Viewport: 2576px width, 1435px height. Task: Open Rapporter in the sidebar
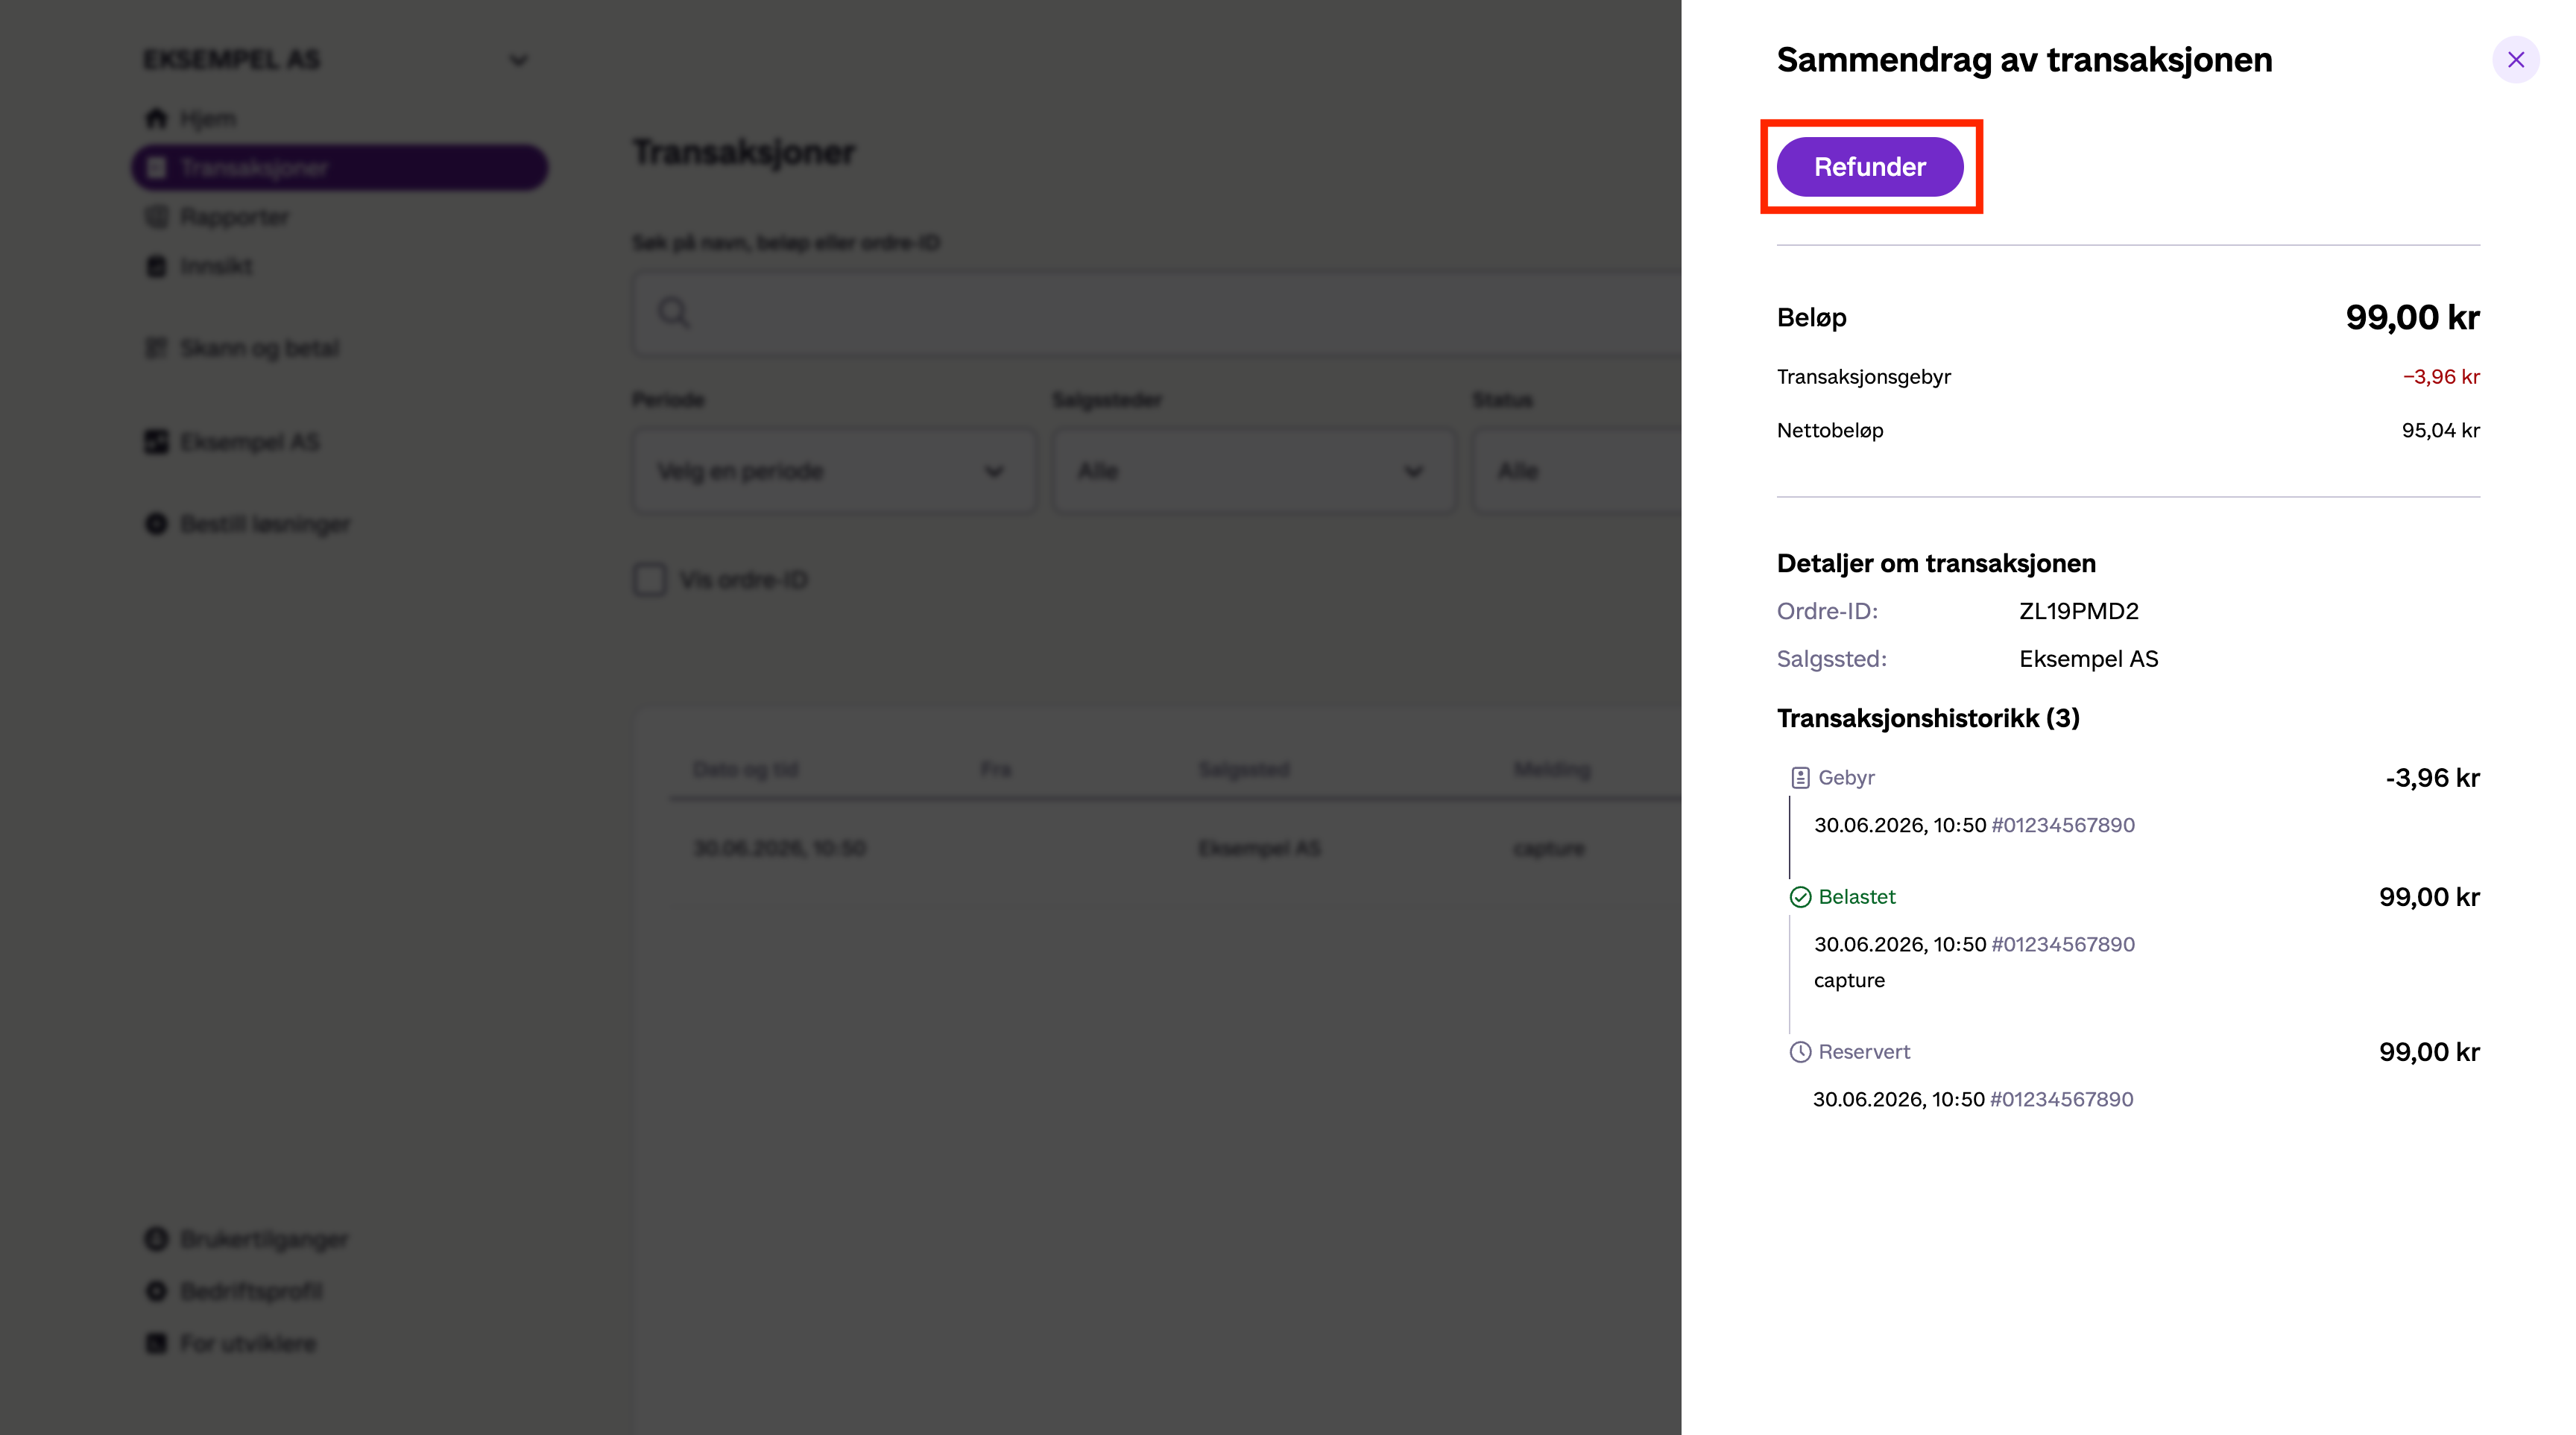[x=217, y=217]
